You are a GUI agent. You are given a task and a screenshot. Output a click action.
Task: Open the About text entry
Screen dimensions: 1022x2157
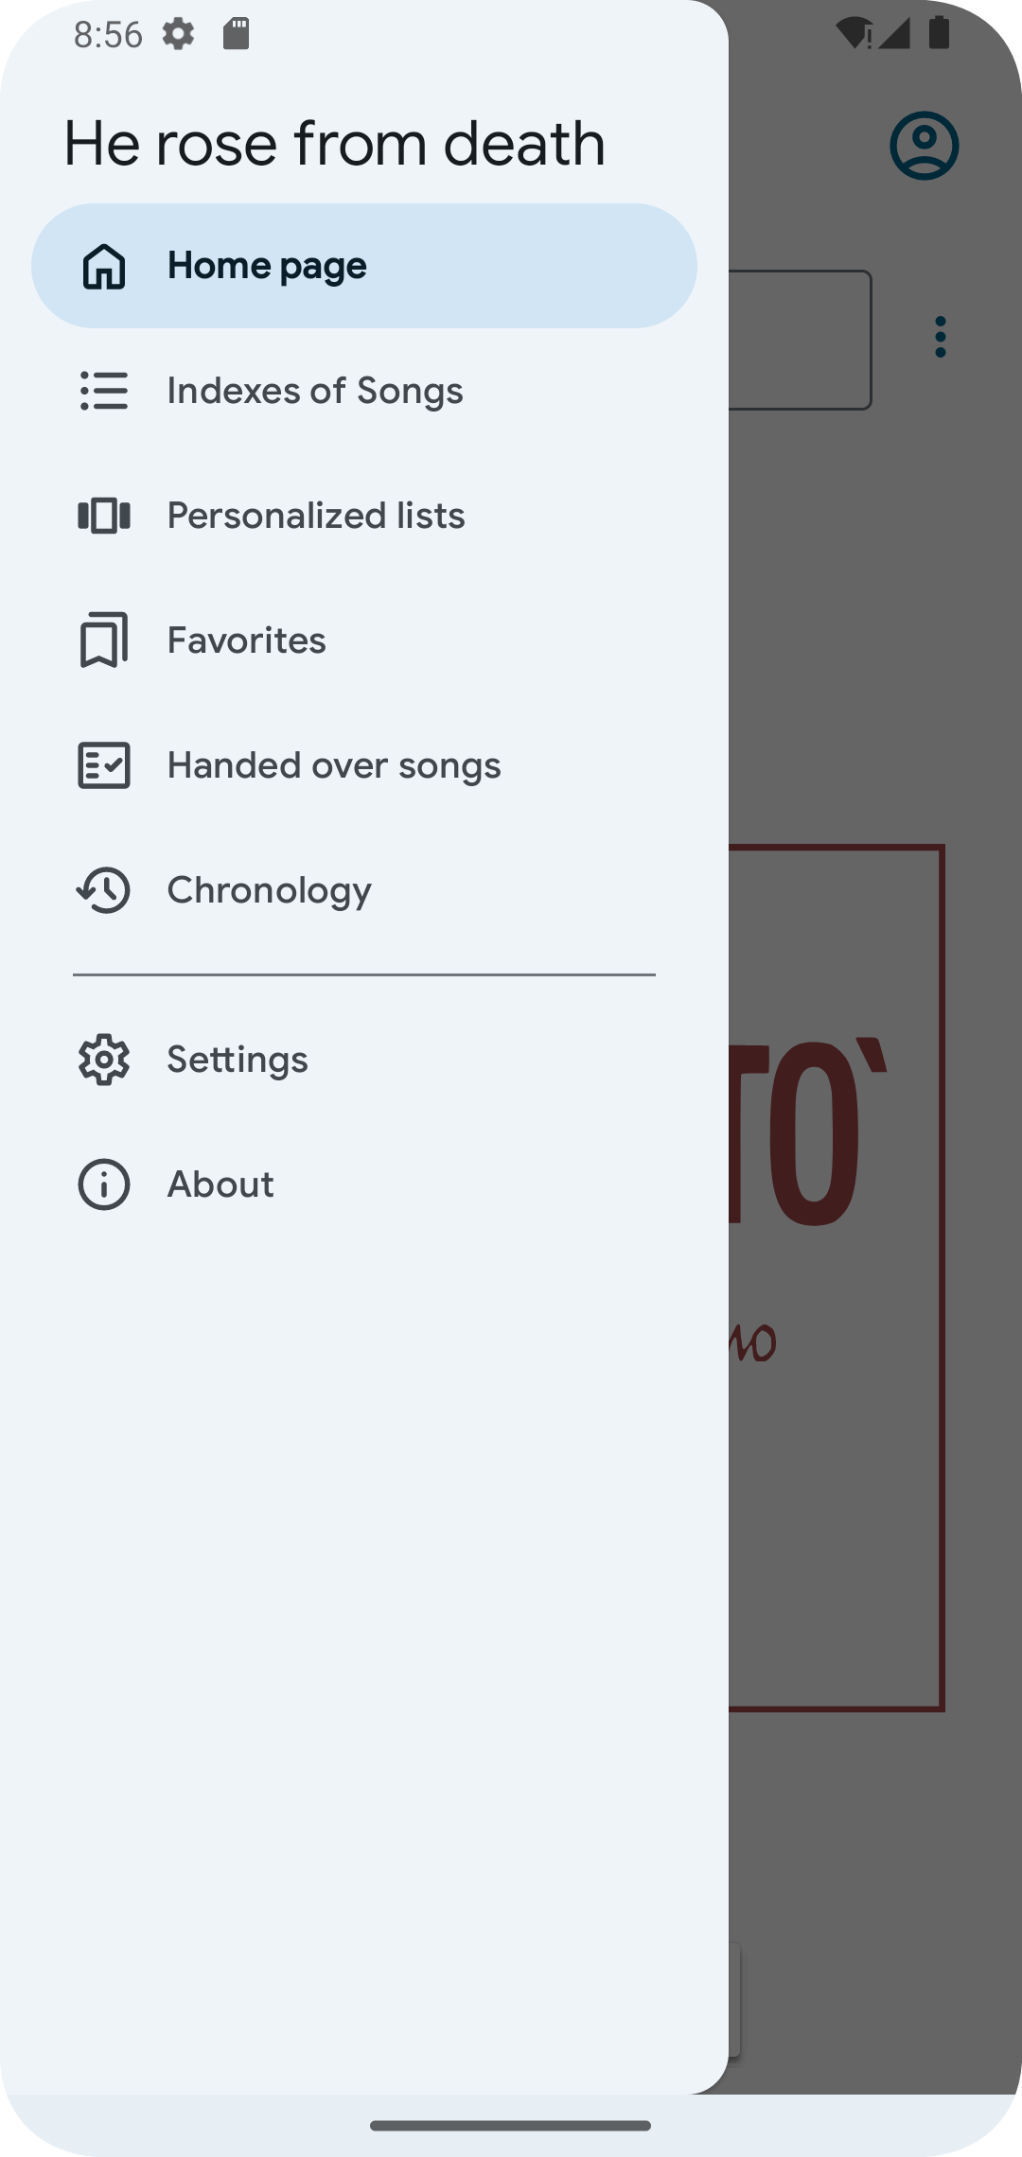click(x=220, y=1184)
